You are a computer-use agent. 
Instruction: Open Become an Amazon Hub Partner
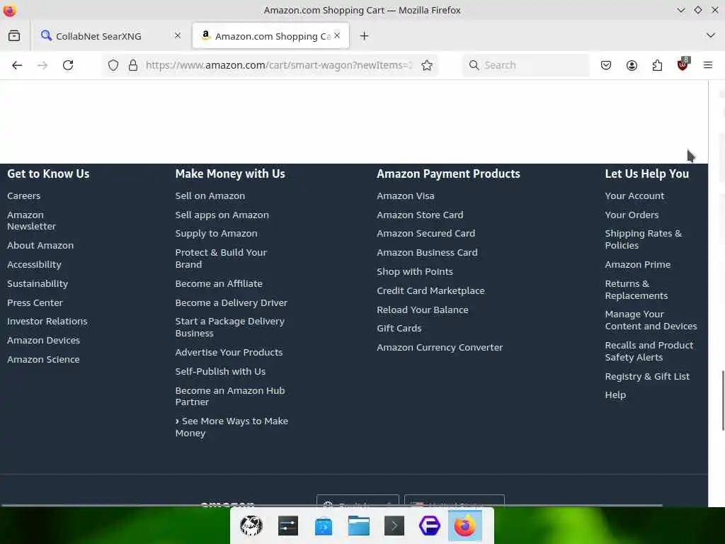230,396
